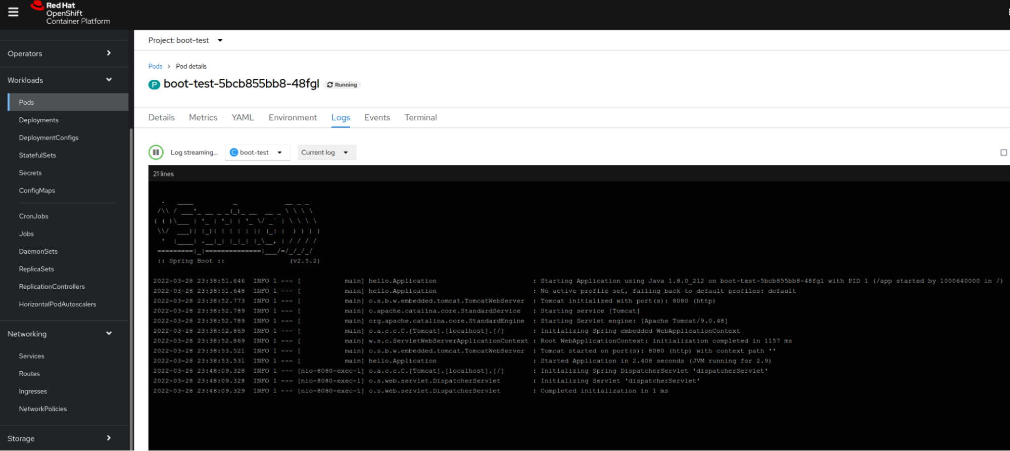
Task: Click the Red Hat OpenShift logo
Action: click(x=70, y=13)
